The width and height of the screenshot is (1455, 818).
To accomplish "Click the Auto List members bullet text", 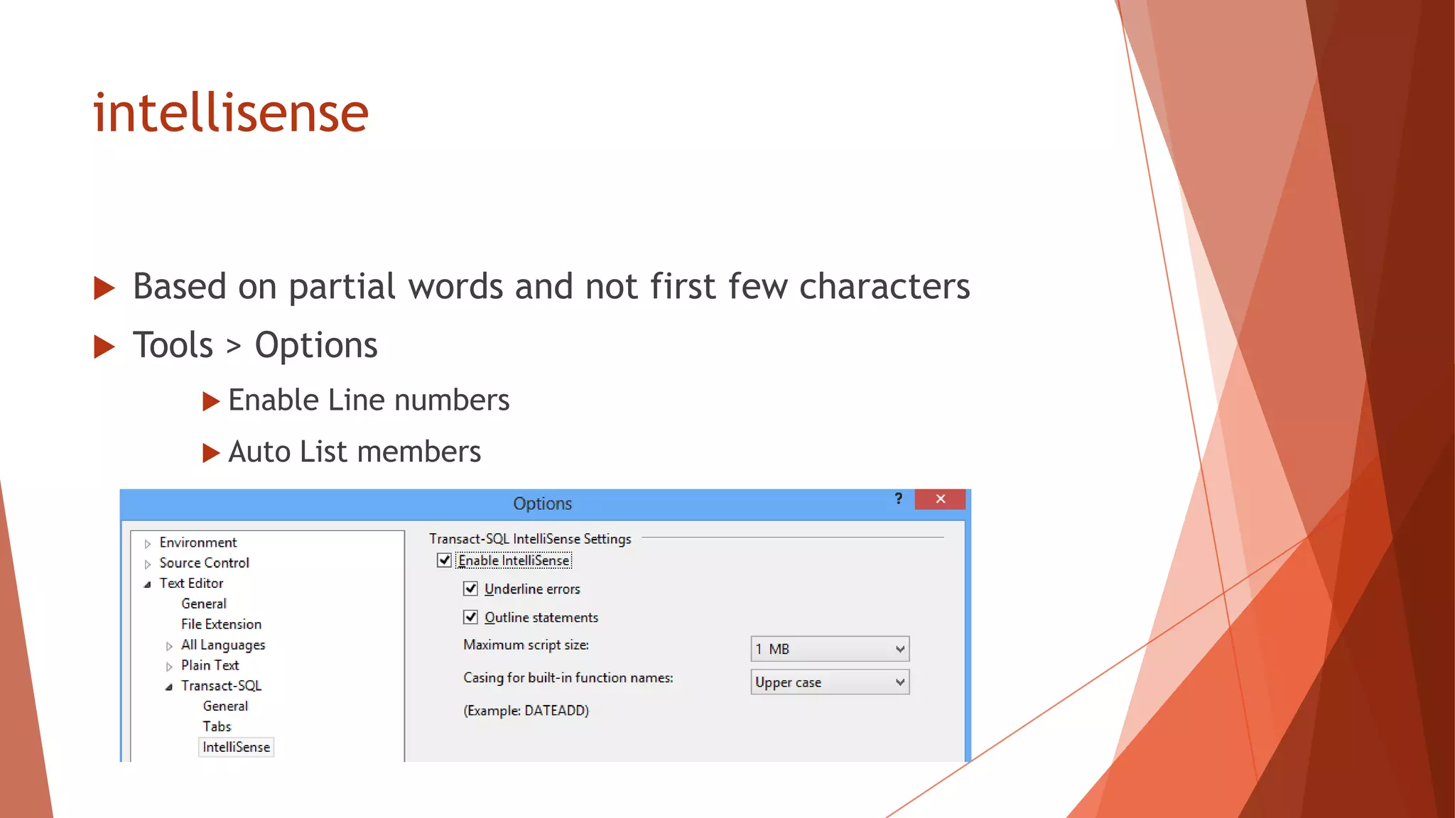I will (355, 452).
